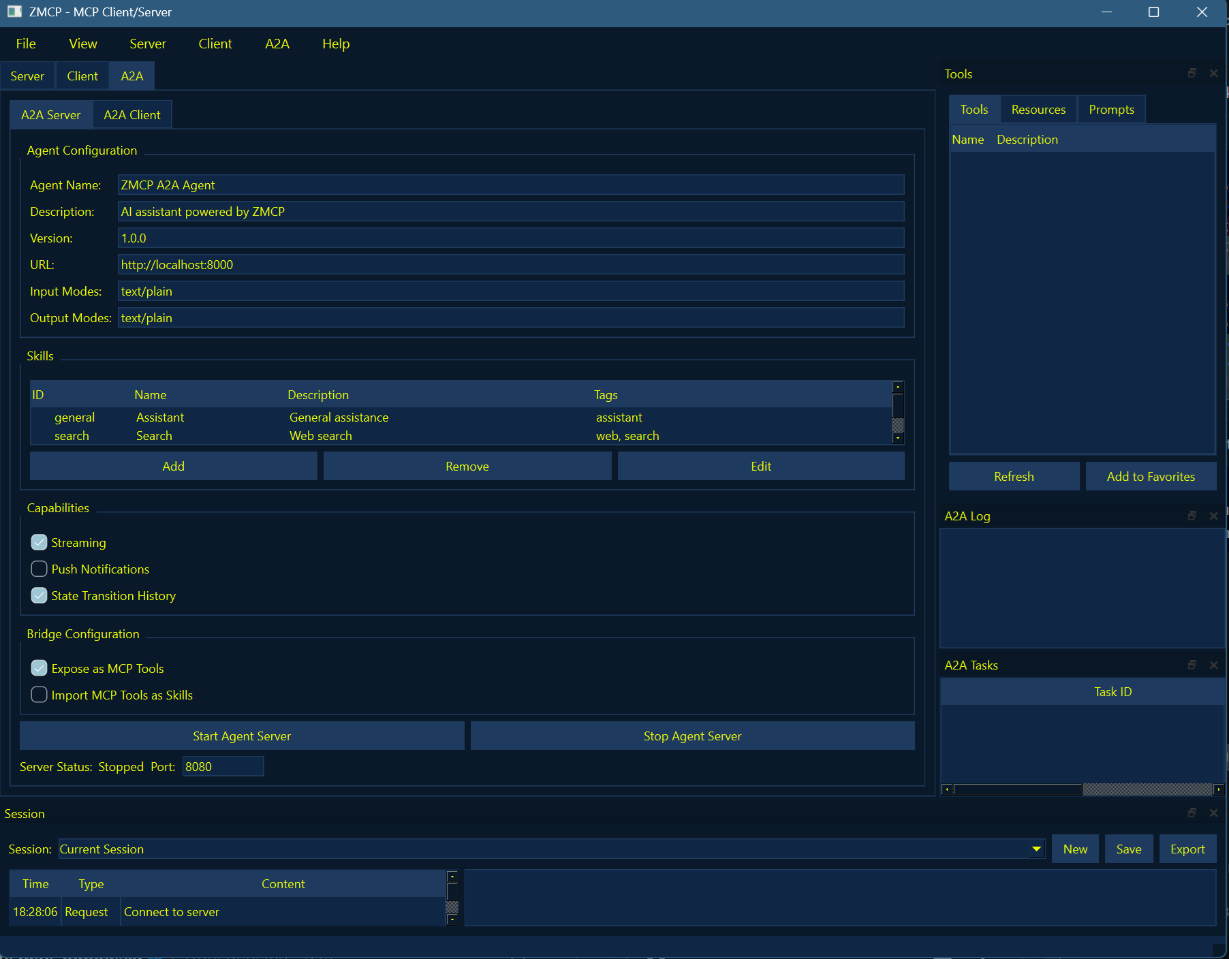Open the Help menu
1229x959 pixels.
pyautogui.click(x=335, y=43)
